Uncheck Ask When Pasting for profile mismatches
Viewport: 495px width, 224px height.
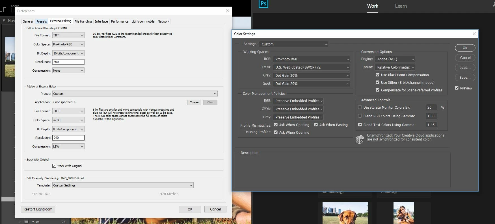(x=316, y=125)
